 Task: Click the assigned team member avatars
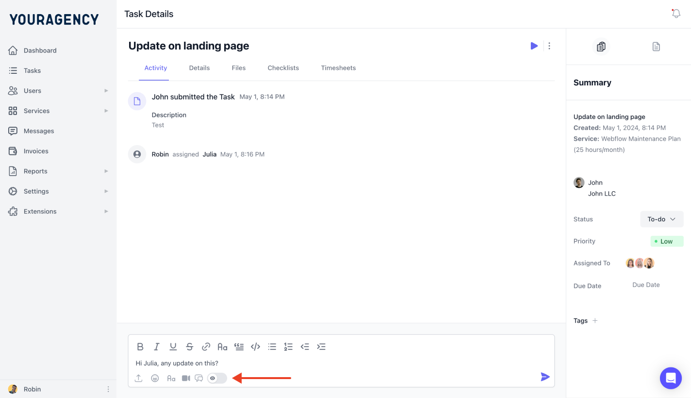tap(640, 263)
